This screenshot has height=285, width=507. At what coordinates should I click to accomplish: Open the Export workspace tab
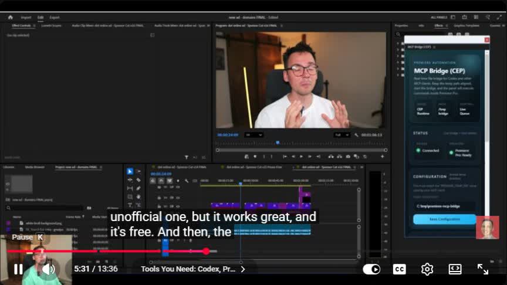pos(55,18)
